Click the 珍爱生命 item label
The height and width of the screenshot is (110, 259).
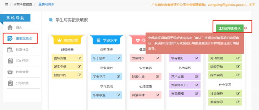pos(138,77)
